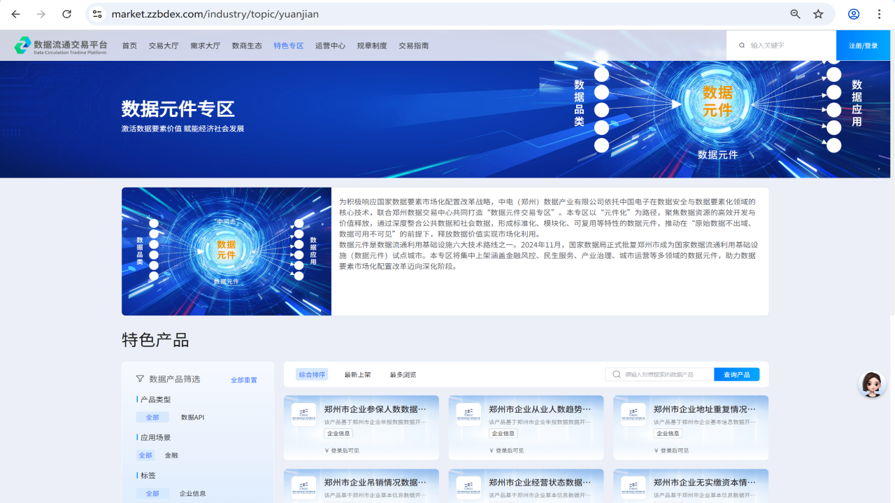
Task: Open the browser three-dot menu
Action: pos(880,13)
